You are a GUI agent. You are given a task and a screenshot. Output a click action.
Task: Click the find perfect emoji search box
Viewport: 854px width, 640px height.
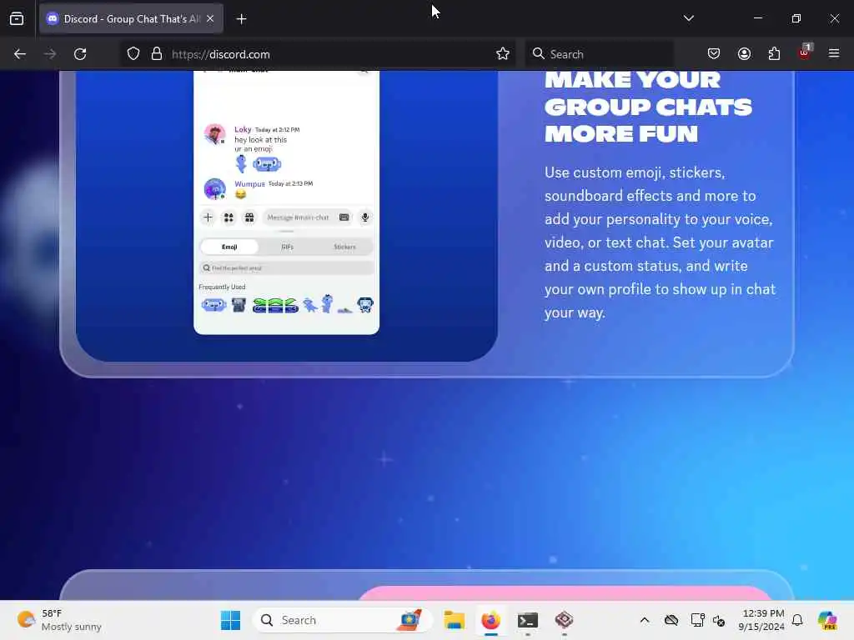click(x=287, y=268)
